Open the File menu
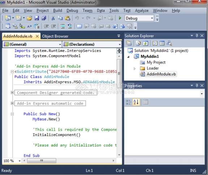208x175 pixels. click(5, 10)
